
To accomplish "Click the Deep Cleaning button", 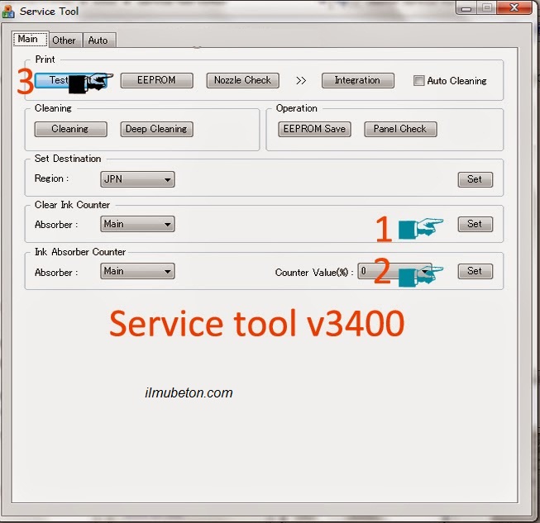I will (156, 129).
